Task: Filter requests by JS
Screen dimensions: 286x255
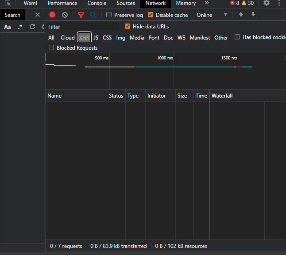Action: click(96, 38)
